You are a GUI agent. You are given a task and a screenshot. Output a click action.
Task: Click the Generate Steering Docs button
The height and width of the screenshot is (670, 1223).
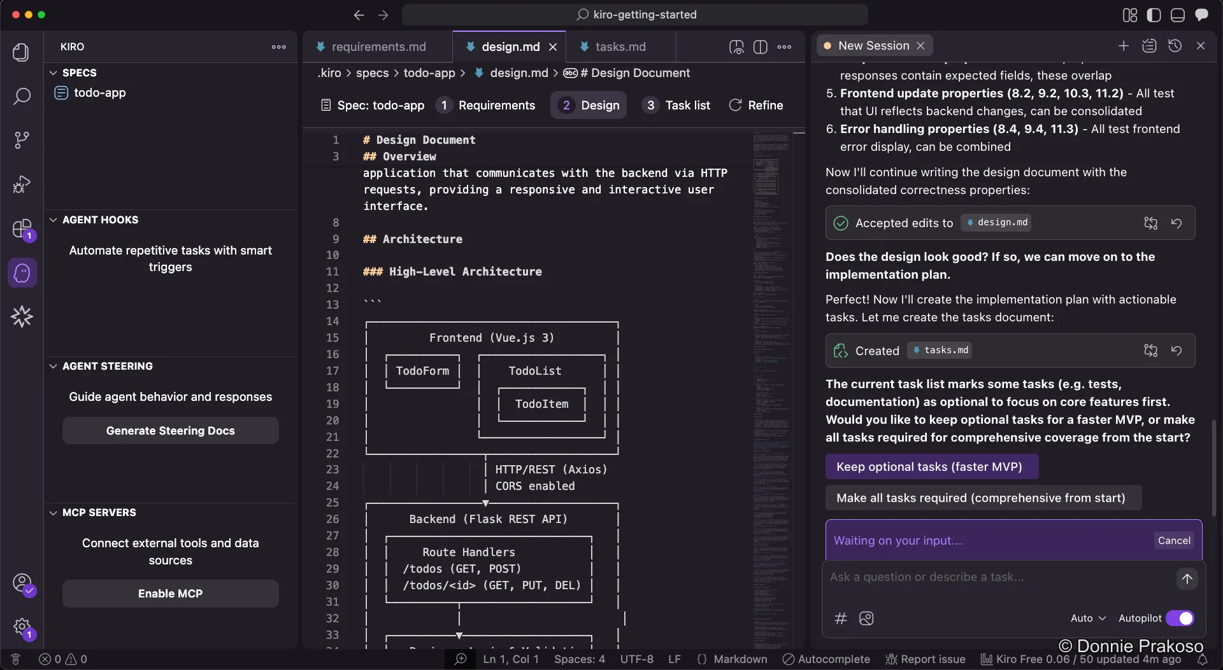point(170,431)
